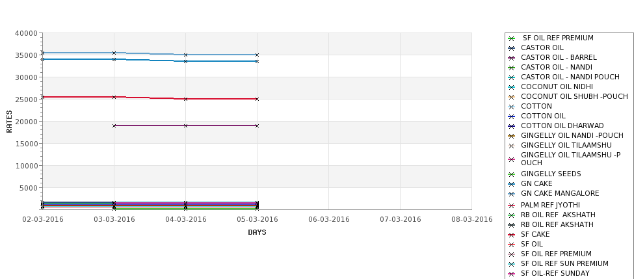Image resolution: width=634 pixels, height=279 pixels.
Task: Click the COTTON OIL blue legend marker
Action: [512, 116]
